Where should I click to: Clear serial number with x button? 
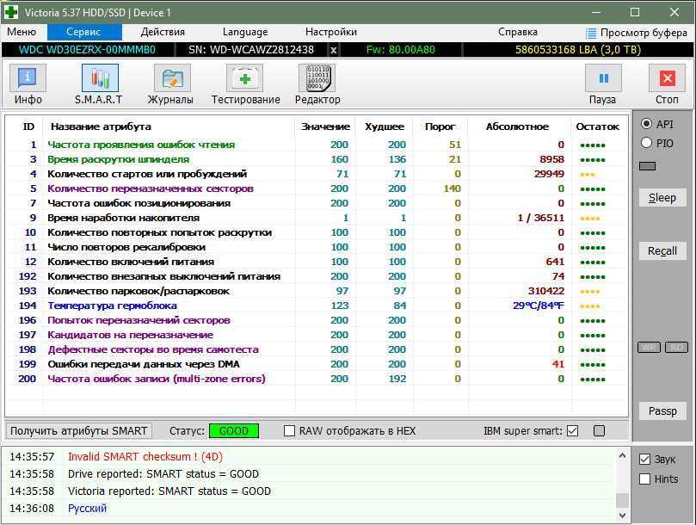pos(333,50)
